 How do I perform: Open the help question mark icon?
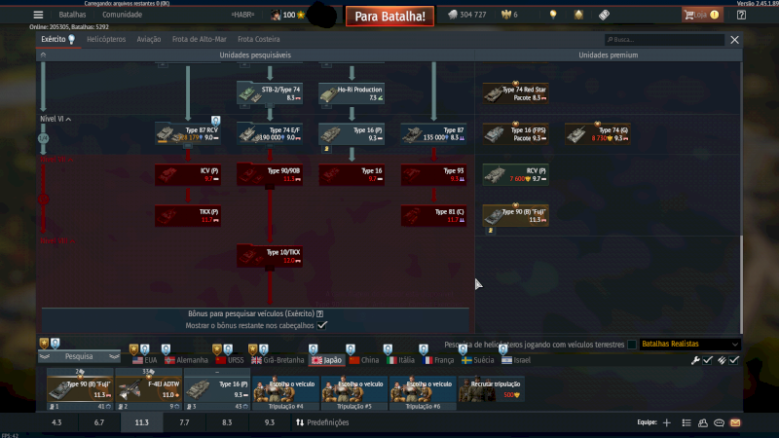[741, 15]
